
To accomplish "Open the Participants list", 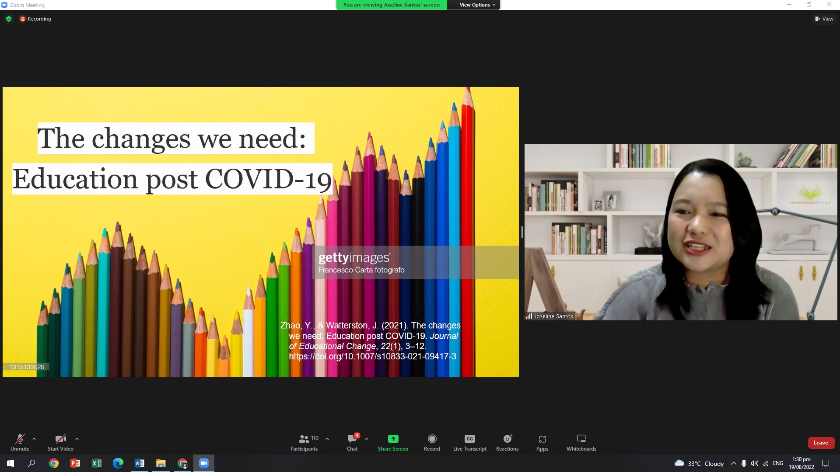I will (304, 442).
